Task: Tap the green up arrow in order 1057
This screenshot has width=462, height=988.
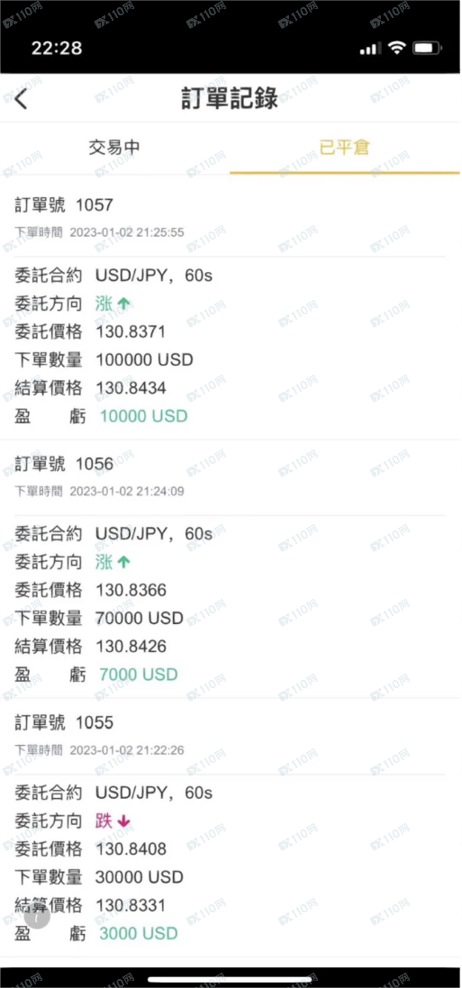Action: (123, 304)
